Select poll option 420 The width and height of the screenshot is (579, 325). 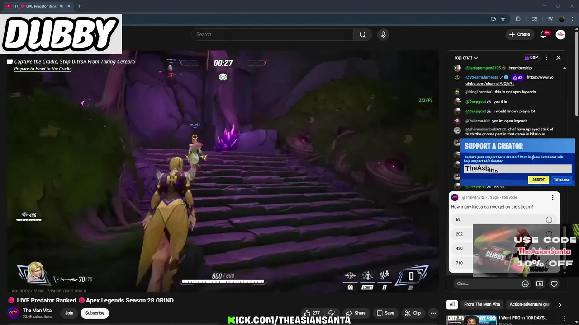tap(505, 248)
